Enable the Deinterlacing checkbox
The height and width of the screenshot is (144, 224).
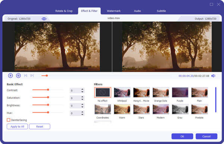click(x=9, y=120)
